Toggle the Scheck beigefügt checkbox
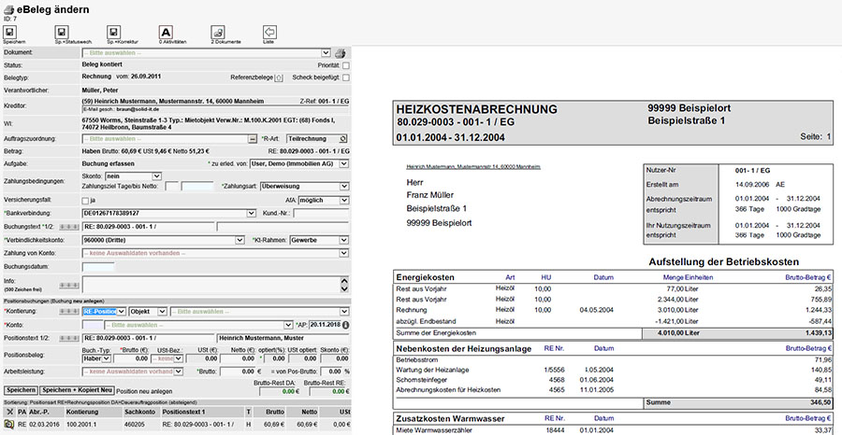Image resolution: width=842 pixels, height=435 pixels. [346, 77]
